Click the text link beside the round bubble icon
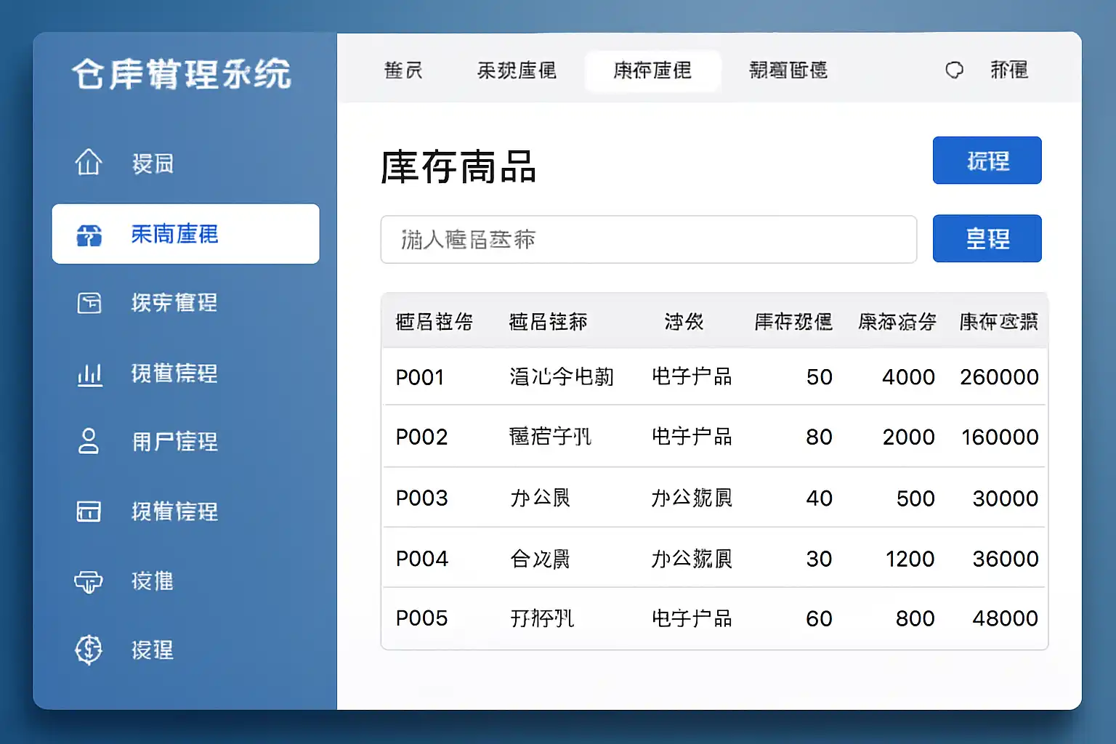The width and height of the screenshot is (1116, 744). [x=1009, y=70]
